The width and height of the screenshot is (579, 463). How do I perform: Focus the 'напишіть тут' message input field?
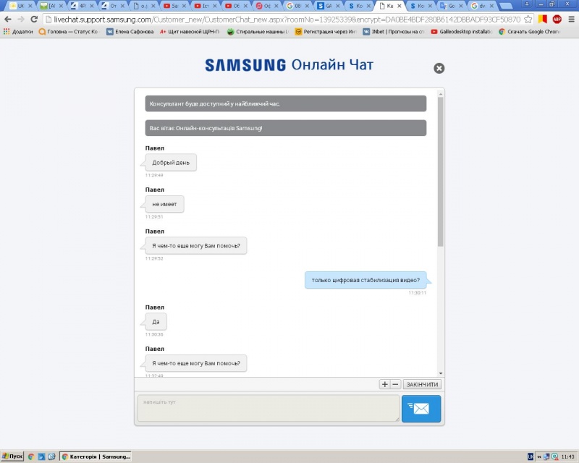(x=269, y=408)
